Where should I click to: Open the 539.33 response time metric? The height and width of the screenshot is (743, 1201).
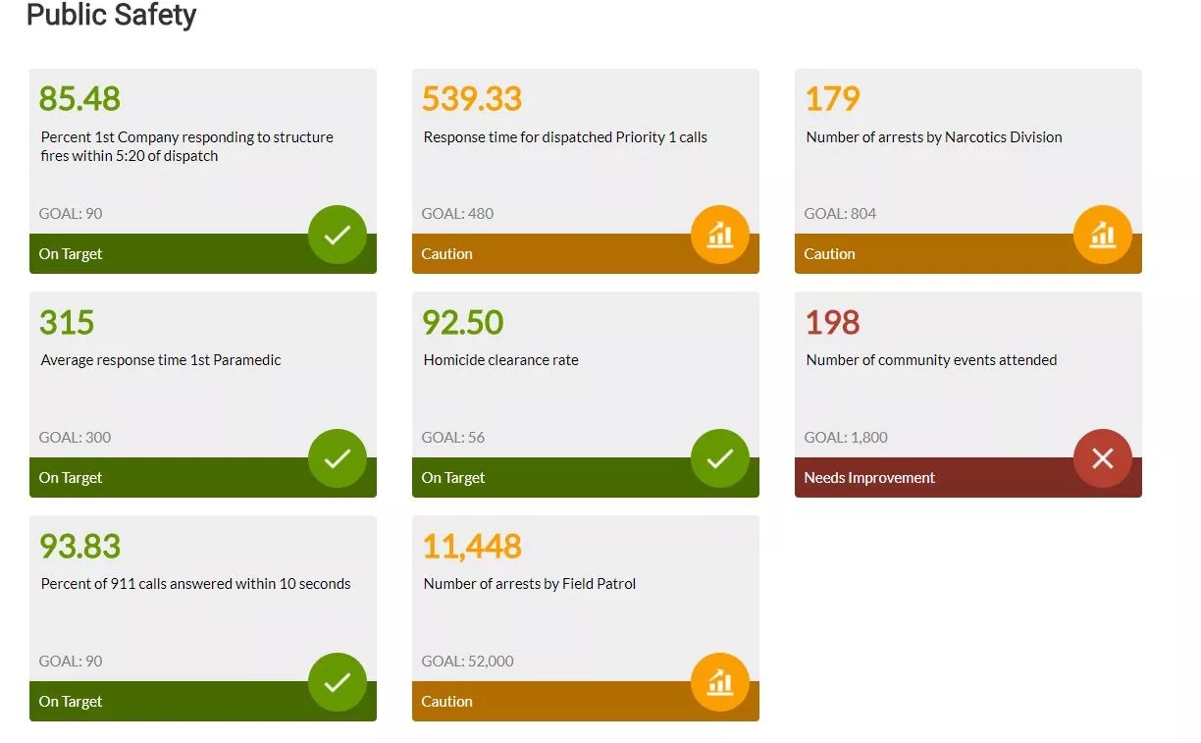point(472,99)
